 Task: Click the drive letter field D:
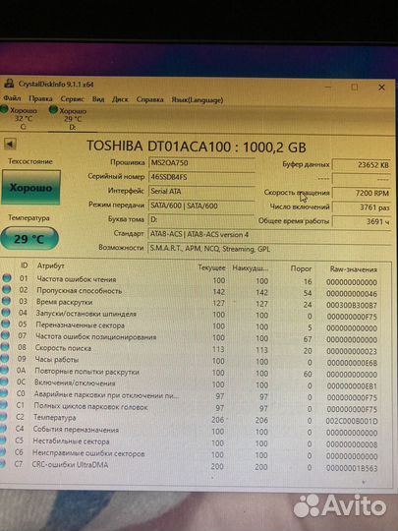tap(201, 220)
